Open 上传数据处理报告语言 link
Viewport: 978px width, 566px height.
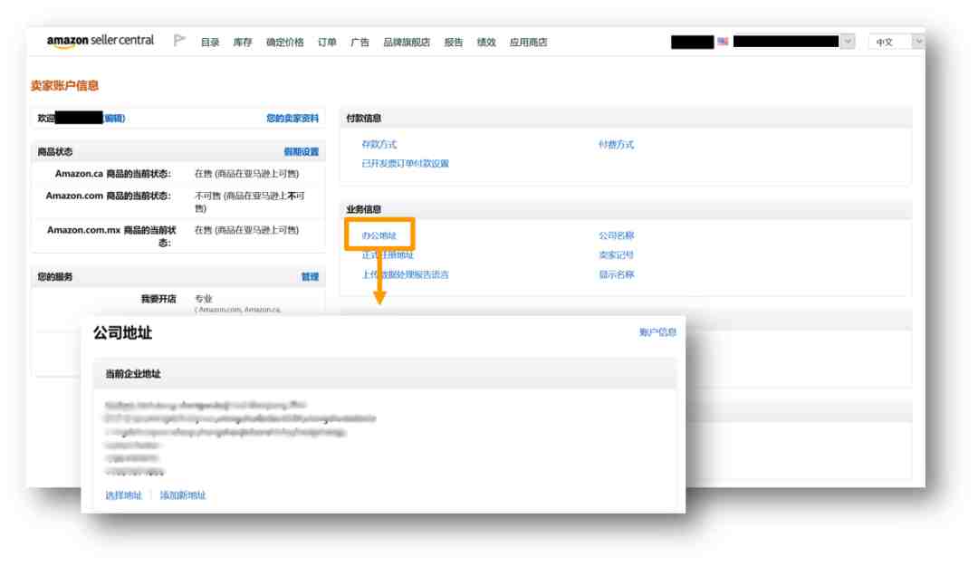coord(406,274)
